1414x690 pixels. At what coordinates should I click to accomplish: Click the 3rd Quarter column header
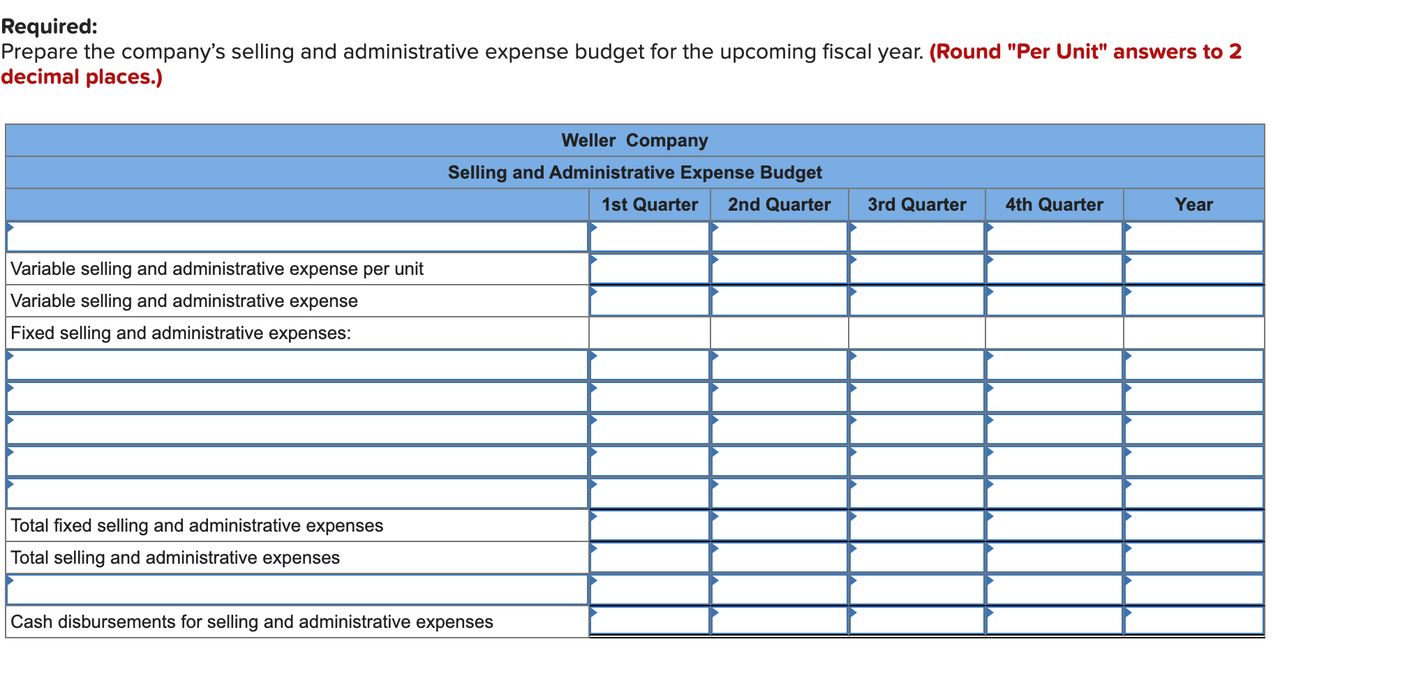(917, 204)
